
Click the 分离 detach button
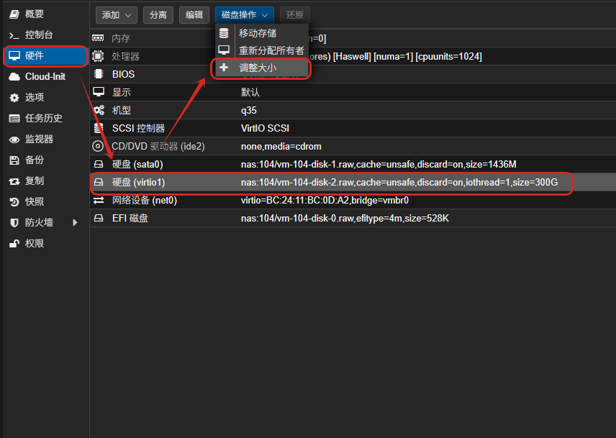click(x=158, y=14)
